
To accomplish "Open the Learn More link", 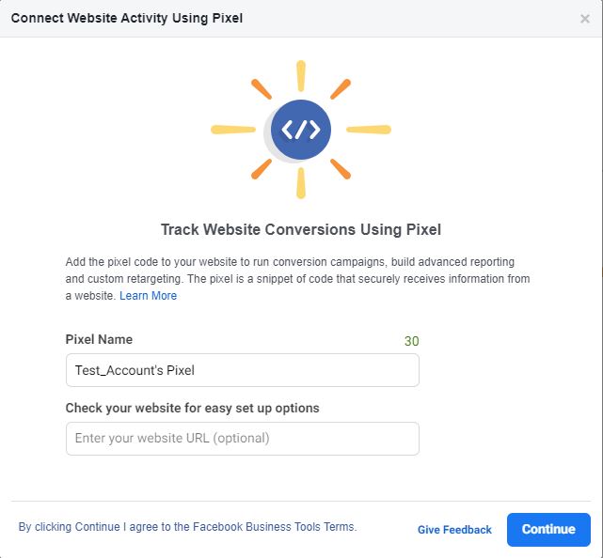I will pyautogui.click(x=148, y=296).
